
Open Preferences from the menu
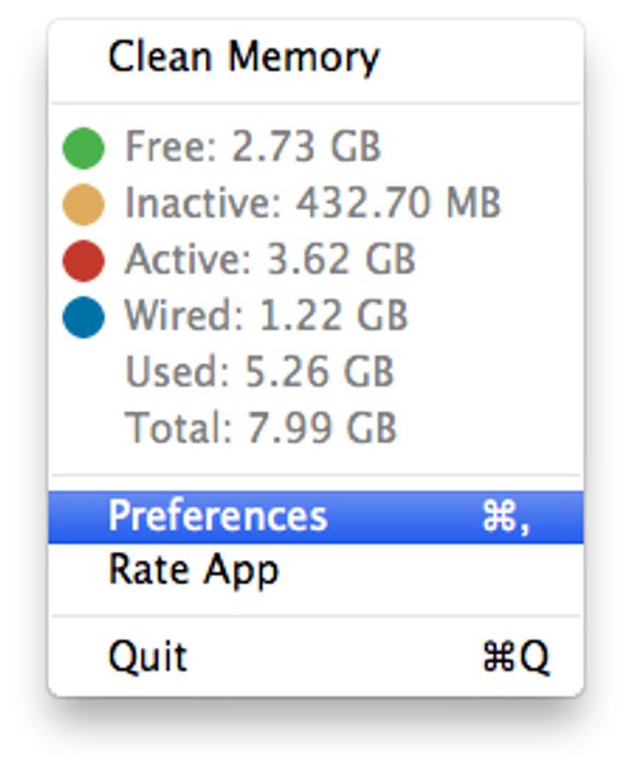[x=218, y=516]
